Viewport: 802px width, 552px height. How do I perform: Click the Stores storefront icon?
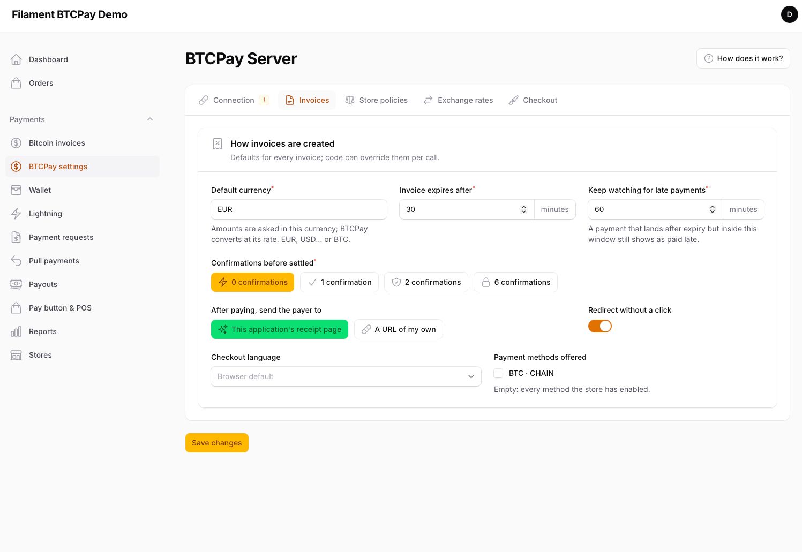click(16, 355)
